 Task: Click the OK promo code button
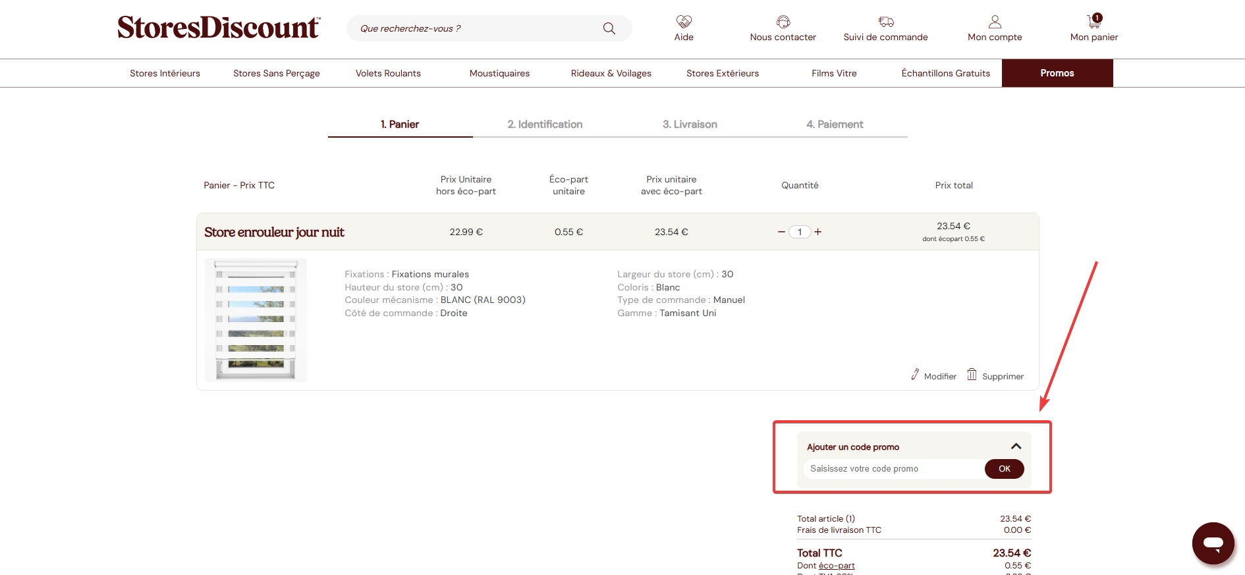[1004, 469]
